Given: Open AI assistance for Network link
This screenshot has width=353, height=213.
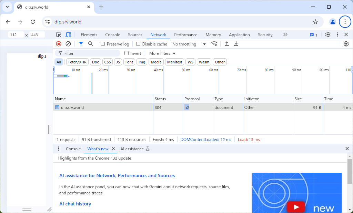Looking at the screenshot, I should (117, 176).
